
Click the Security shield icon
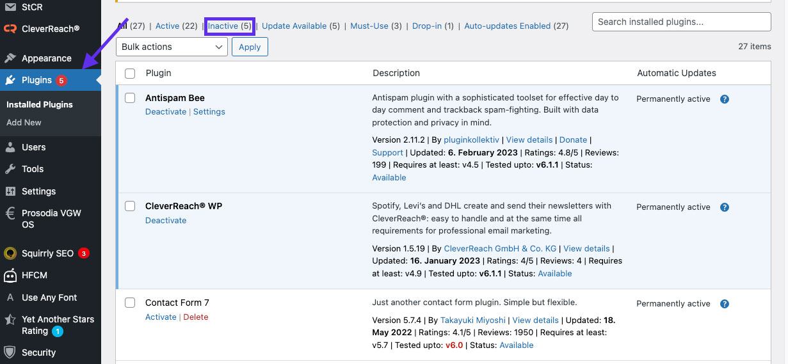(x=10, y=352)
